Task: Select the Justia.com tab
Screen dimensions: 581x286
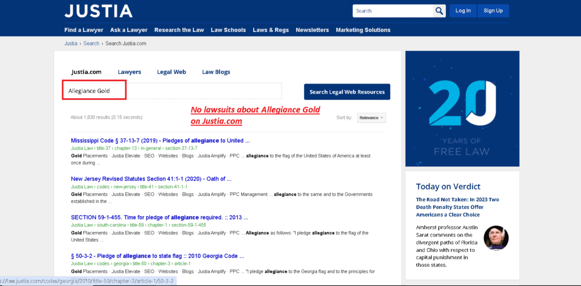Action: click(86, 72)
